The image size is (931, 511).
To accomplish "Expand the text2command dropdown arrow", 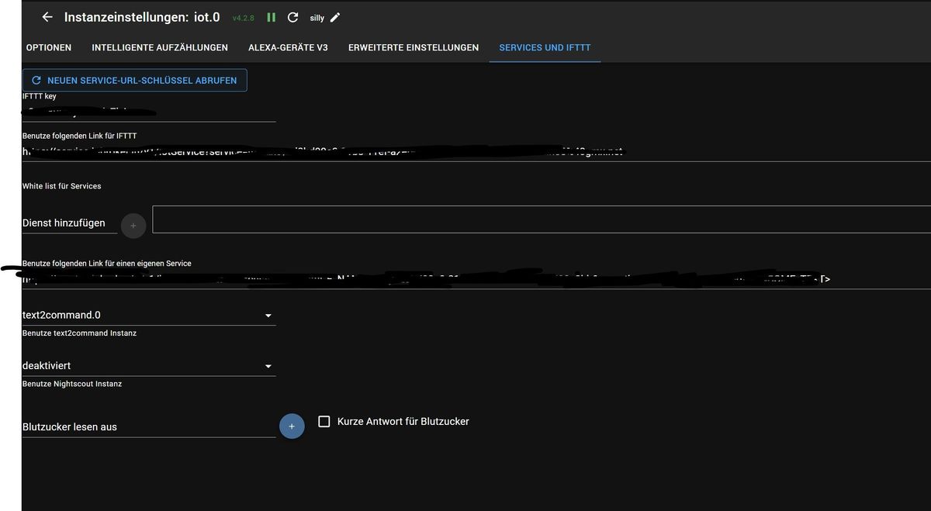I will [x=268, y=316].
